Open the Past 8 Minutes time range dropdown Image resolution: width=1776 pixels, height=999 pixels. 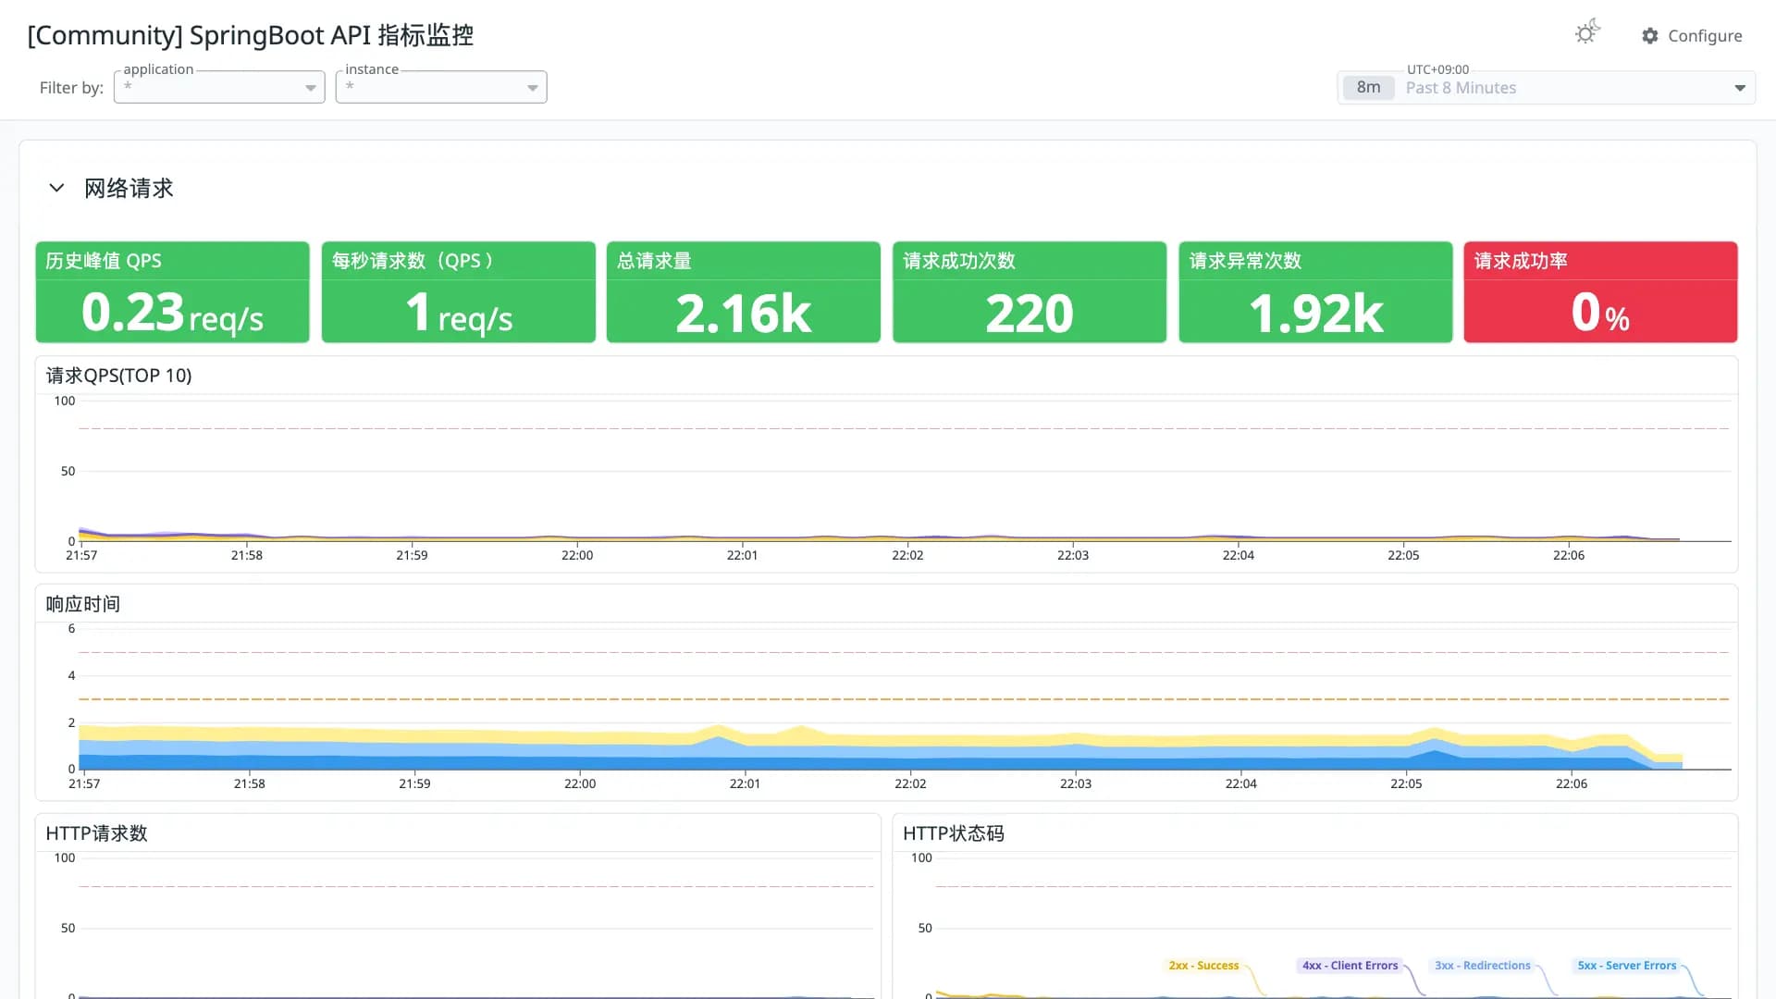click(x=1546, y=88)
